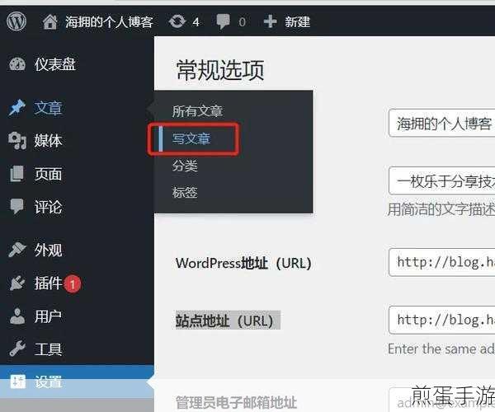Click the dashboard gauge icon

[17, 64]
